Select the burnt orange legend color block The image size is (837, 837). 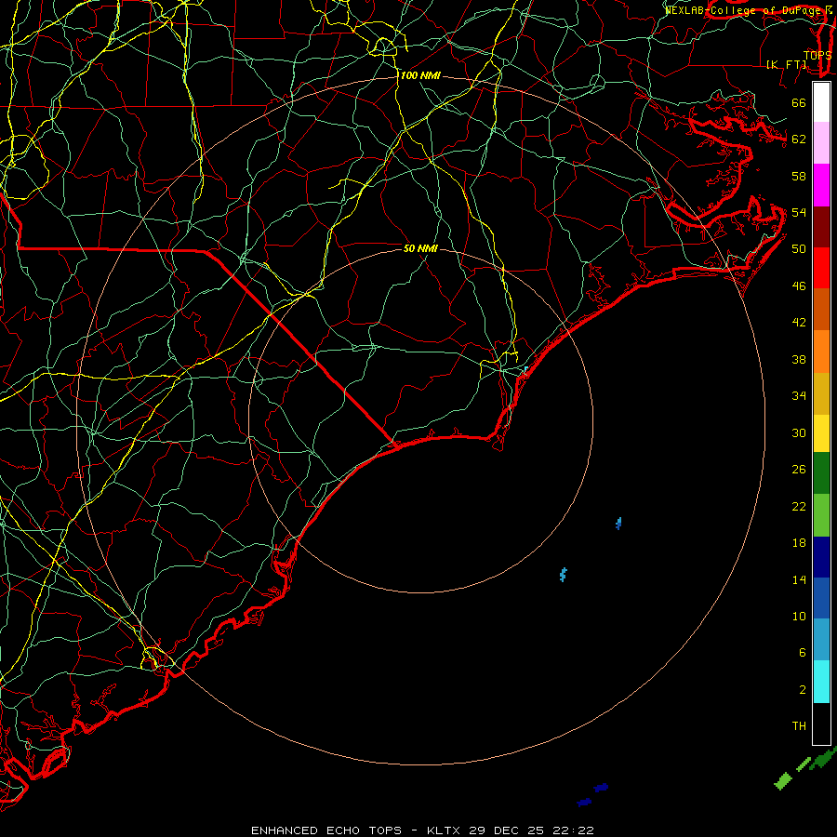[x=821, y=310]
